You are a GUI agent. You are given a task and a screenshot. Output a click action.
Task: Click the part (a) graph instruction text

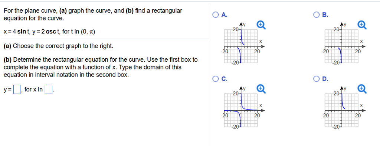pyautogui.click(x=58, y=46)
